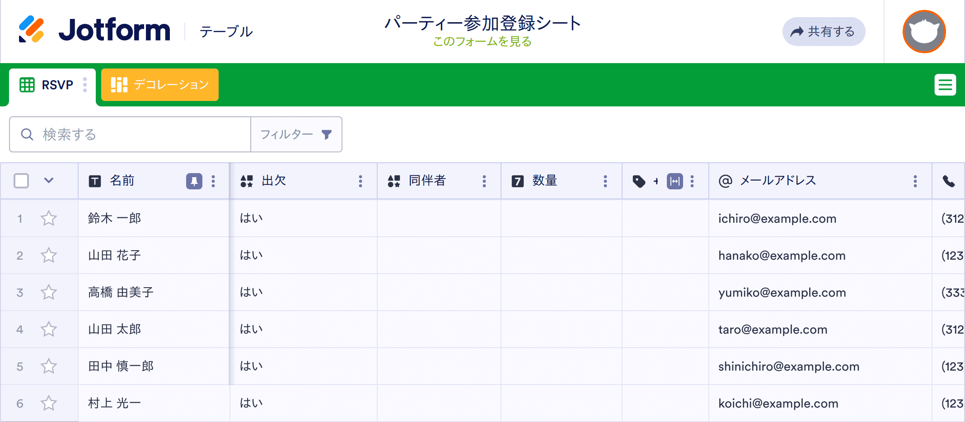Click the column width icon in tag column
This screenshot has width=965, height=422.
675,181
